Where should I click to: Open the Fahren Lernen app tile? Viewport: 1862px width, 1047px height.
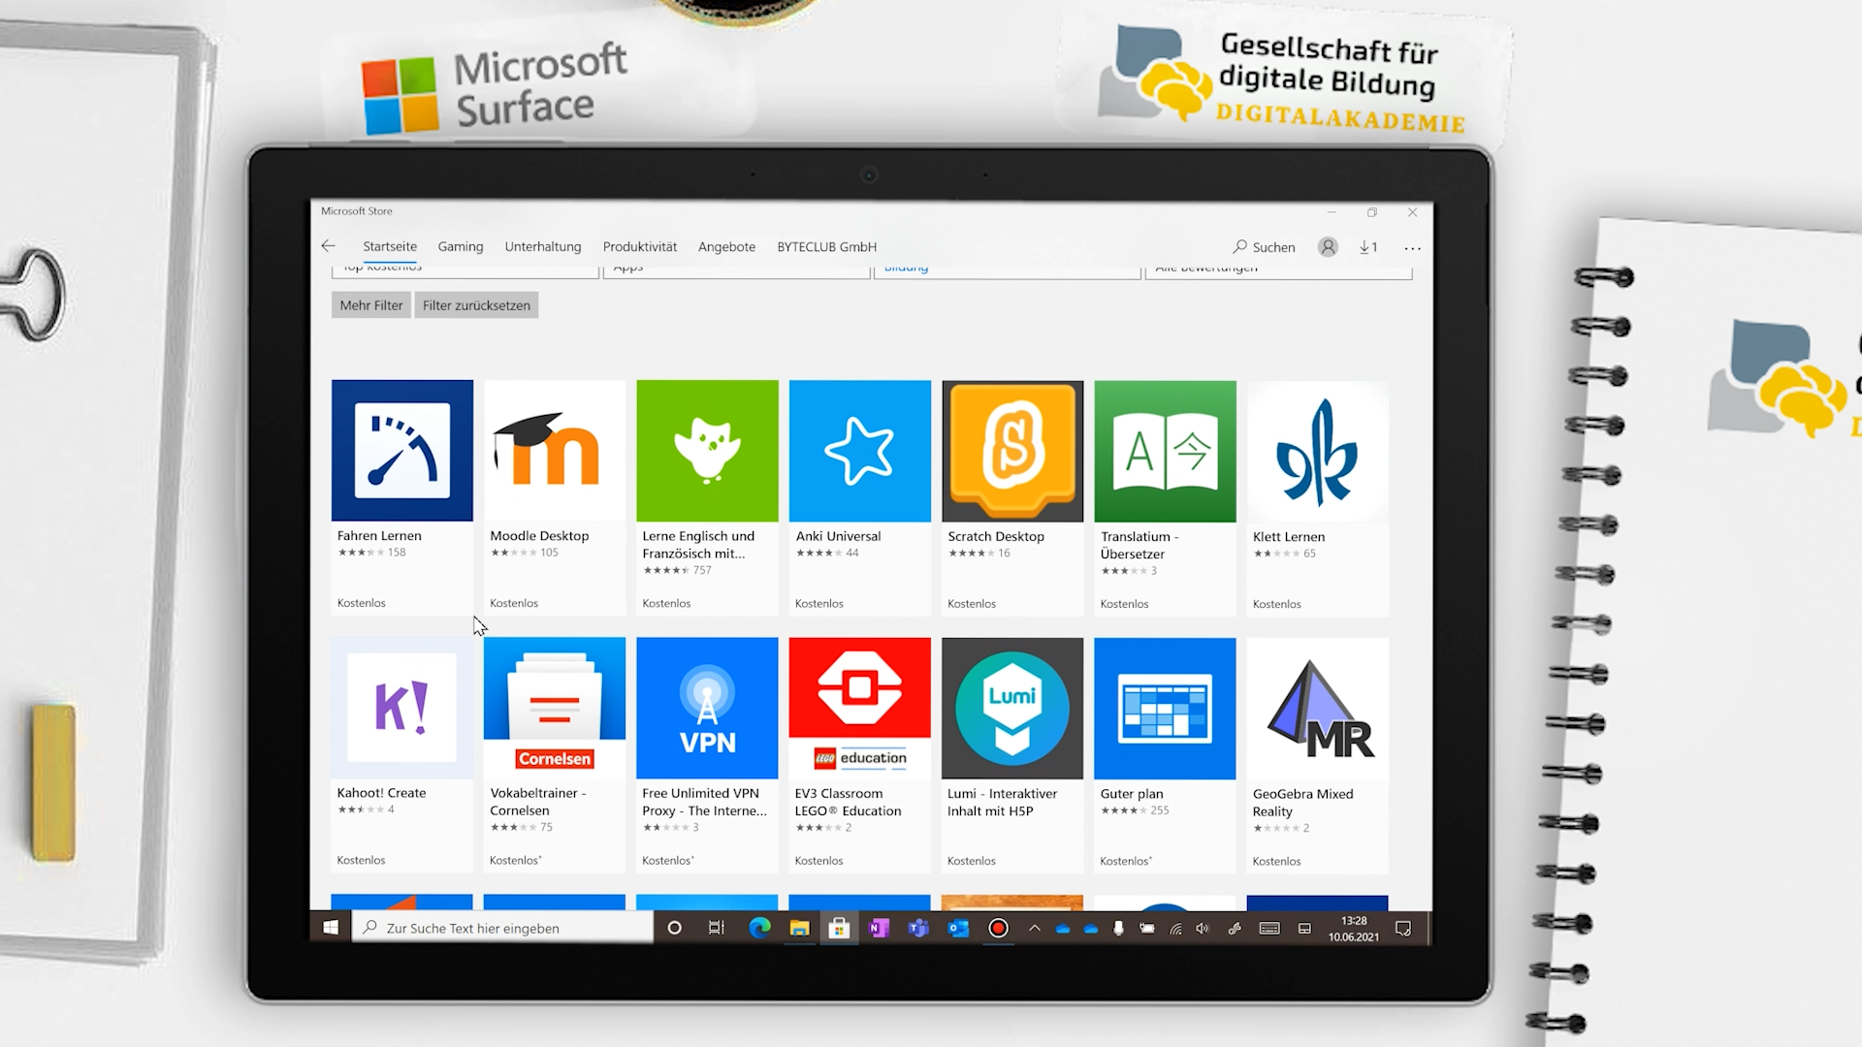[402, 497]
